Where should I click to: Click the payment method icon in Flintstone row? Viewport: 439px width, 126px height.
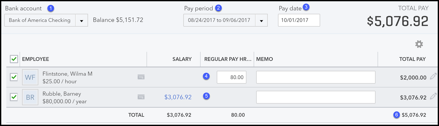(141, 77)
